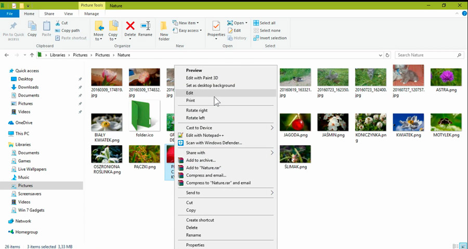468x249 pixels.
Task: Click the Copy icon in Clipboard group
Action: (32, 27)
